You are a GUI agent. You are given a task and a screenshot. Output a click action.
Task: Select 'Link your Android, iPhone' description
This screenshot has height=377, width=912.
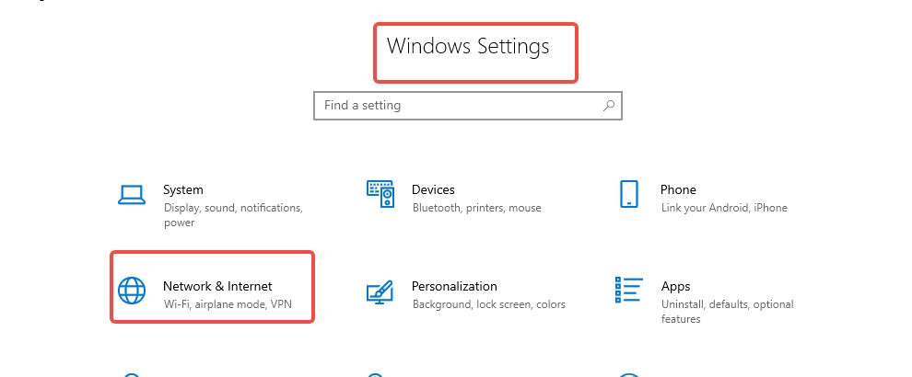724,208
